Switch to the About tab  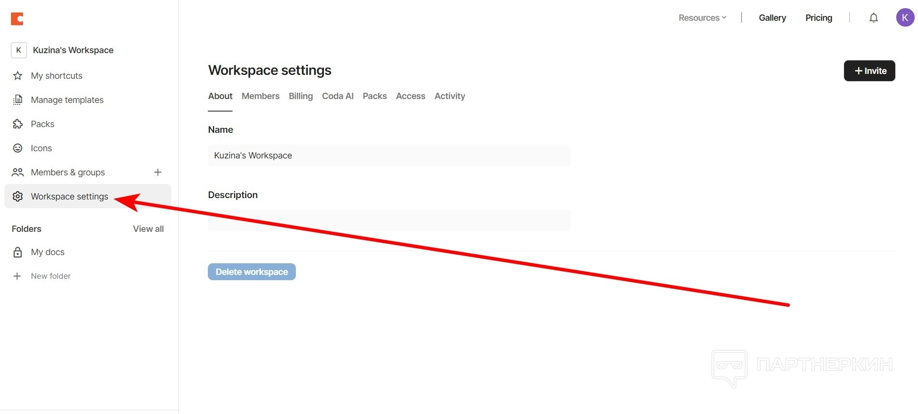[x=220, y=96]
